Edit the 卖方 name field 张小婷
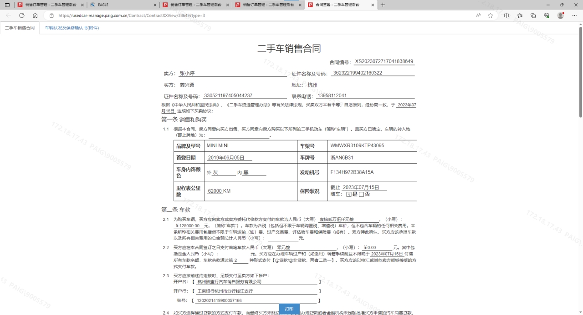The width and height of the screenshot is (583, 315). coord(232,73)
